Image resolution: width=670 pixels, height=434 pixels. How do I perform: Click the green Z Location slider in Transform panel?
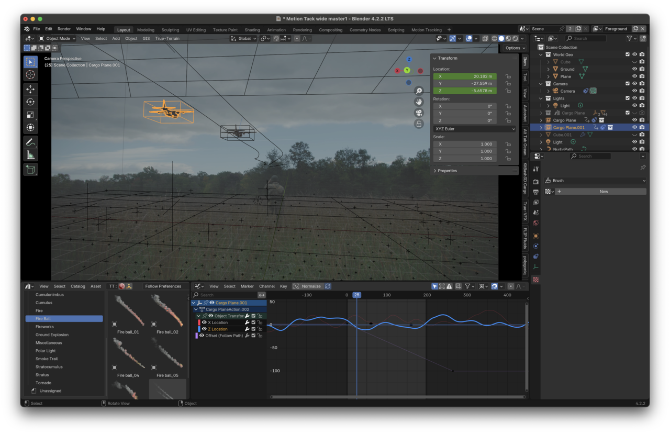465,90
